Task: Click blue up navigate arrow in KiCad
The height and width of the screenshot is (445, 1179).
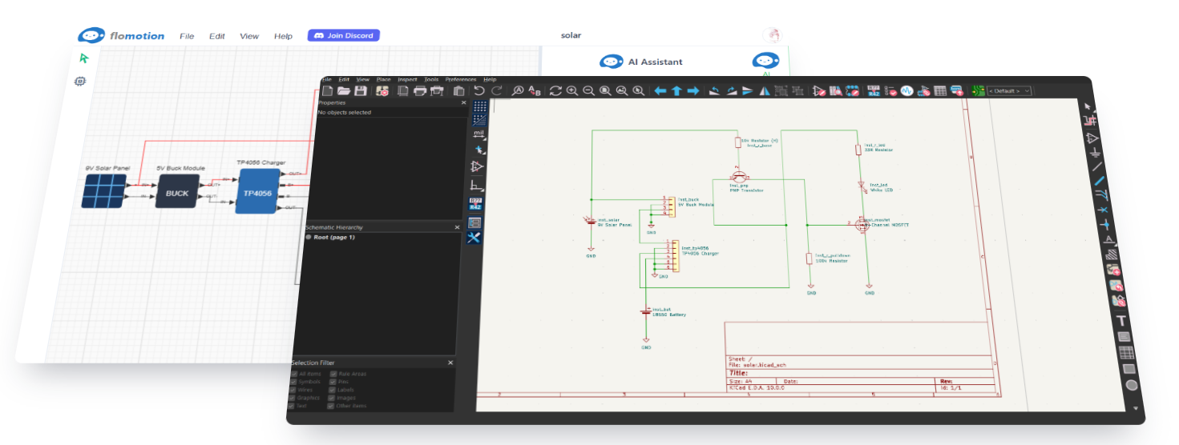Action: tap(676, 90)
